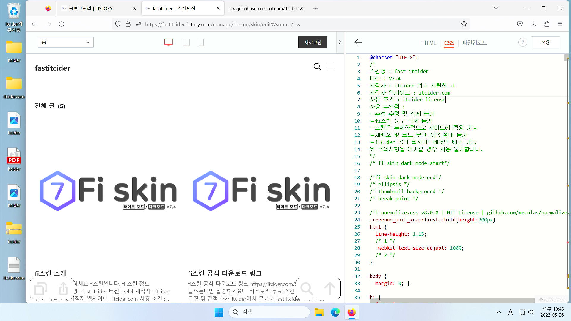The height and width of the screenshot is (321, 571).
Task: Open the Firefox extensions icon
Action: pos(547,24)
